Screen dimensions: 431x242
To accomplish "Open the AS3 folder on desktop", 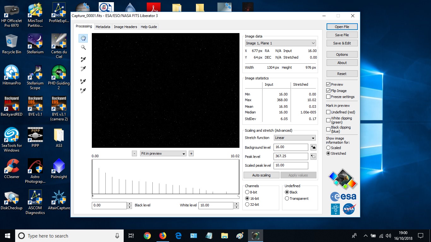I will [x=59, y=137].
